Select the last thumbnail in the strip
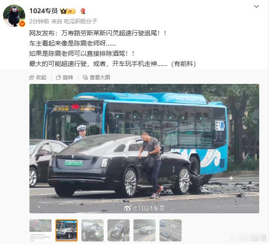 pyautogui.click(x=171, y=230)
